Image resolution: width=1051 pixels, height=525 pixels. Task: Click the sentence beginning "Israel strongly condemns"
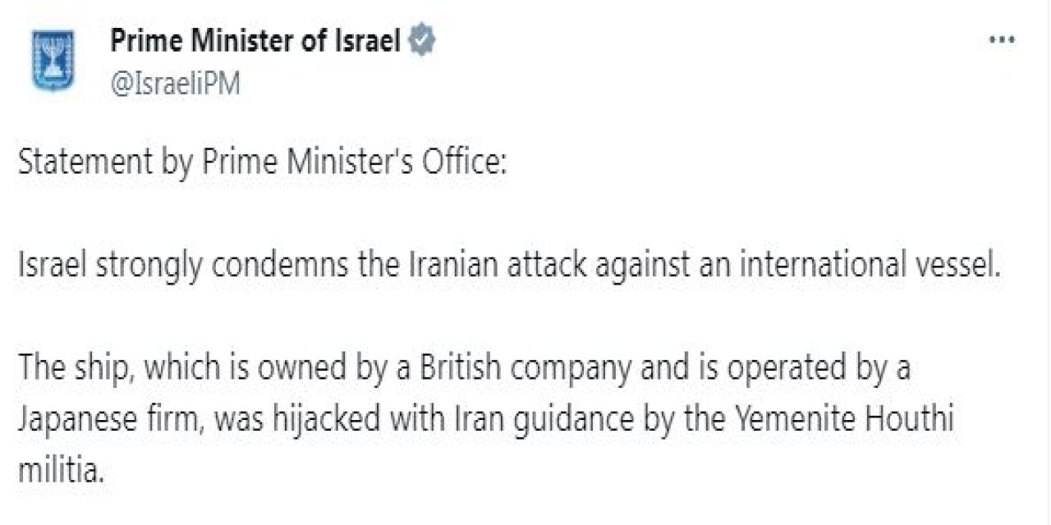coord(511,266)
